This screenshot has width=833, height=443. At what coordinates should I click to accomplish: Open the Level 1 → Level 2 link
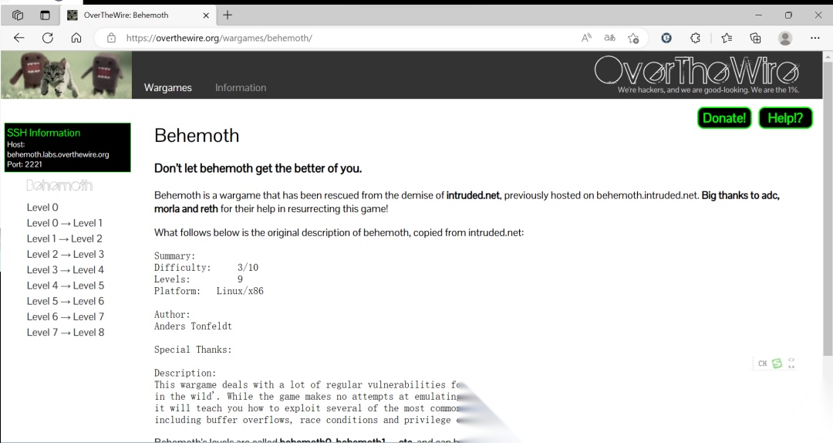64,238
